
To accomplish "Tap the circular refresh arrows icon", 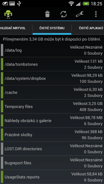I will (x=64, y=14).
